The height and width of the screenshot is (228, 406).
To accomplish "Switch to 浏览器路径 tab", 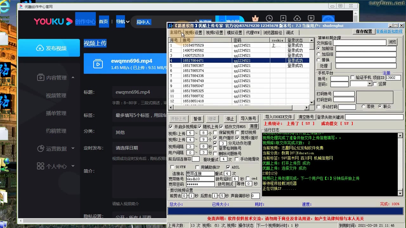I will point(272,33).
